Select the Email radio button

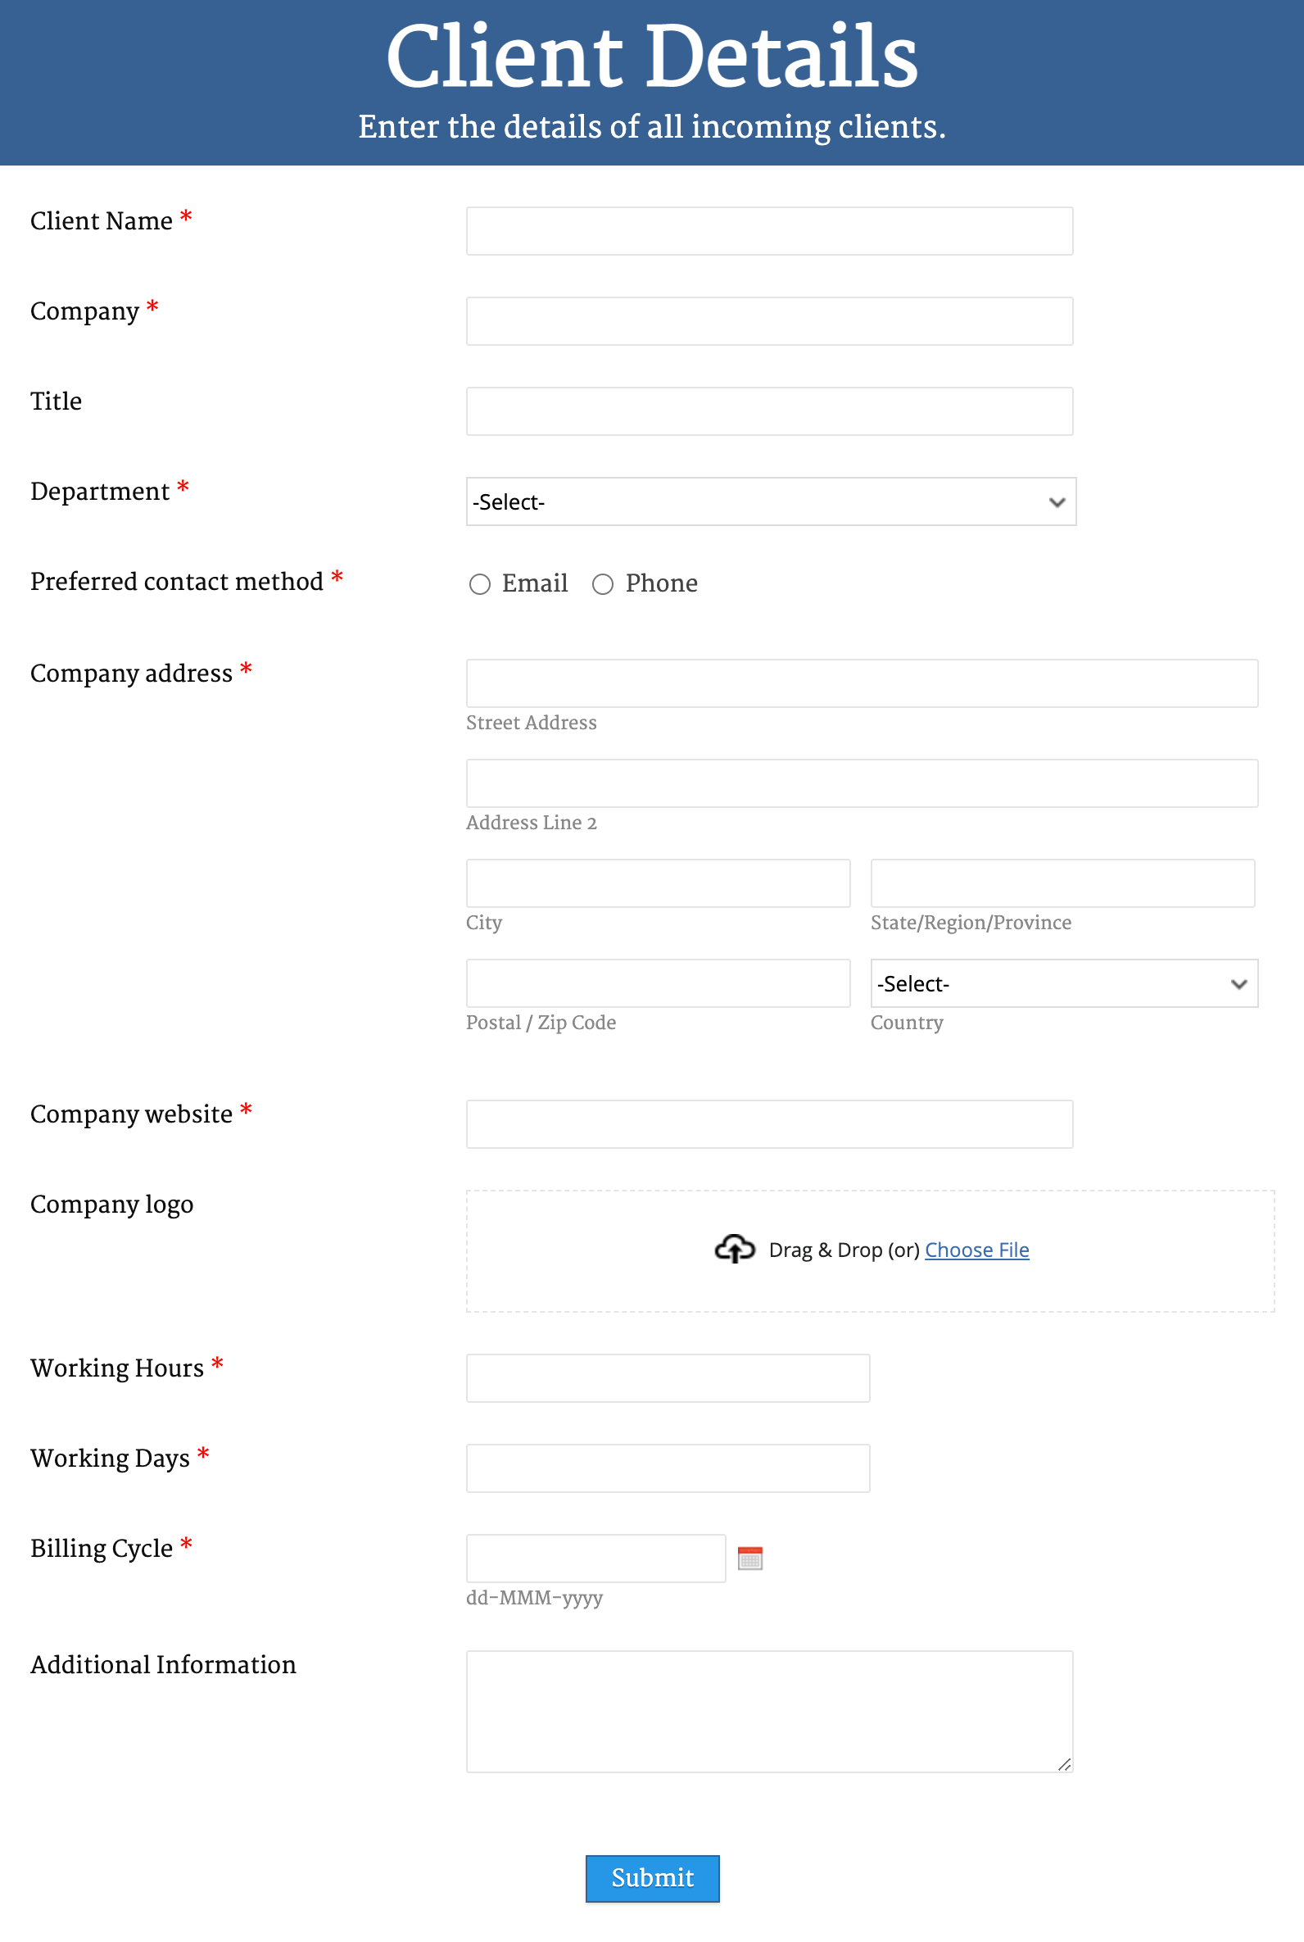pos(480,585)
